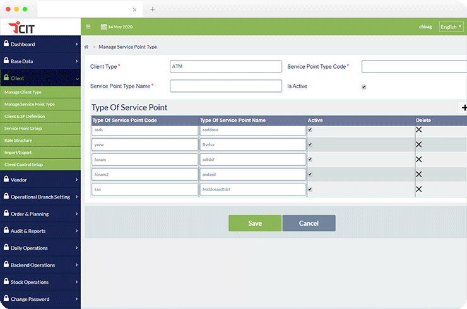Expand the Dashboard menu chevron
This screenshot has width=467, height=309.
[76, 44]
